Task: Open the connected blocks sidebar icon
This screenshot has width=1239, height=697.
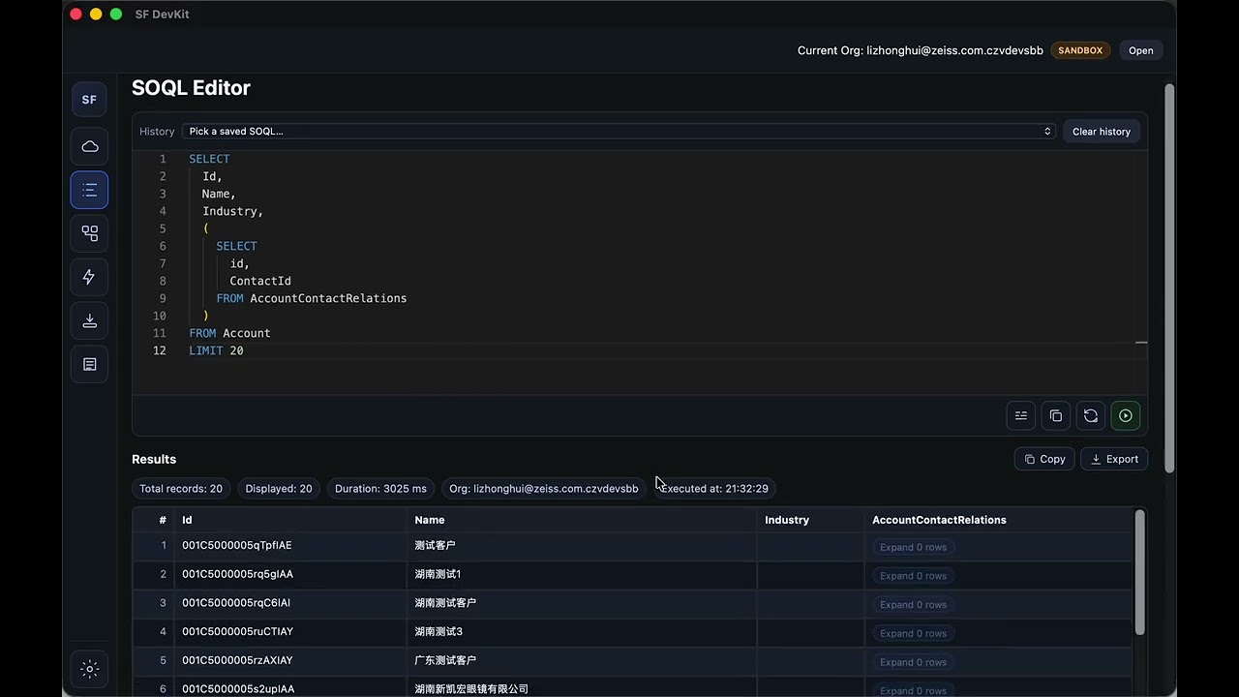Action: tap(89, 233)
